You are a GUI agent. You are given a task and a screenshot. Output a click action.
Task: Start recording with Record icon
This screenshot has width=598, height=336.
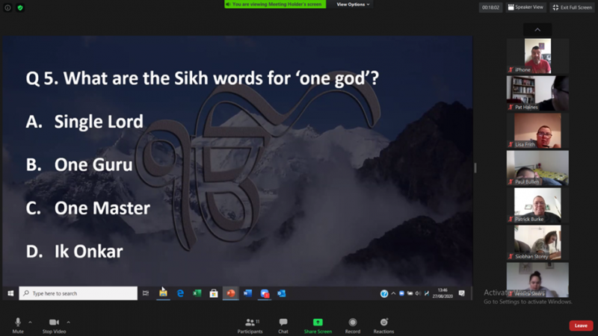pyautogui.click(x=353, y=323)
